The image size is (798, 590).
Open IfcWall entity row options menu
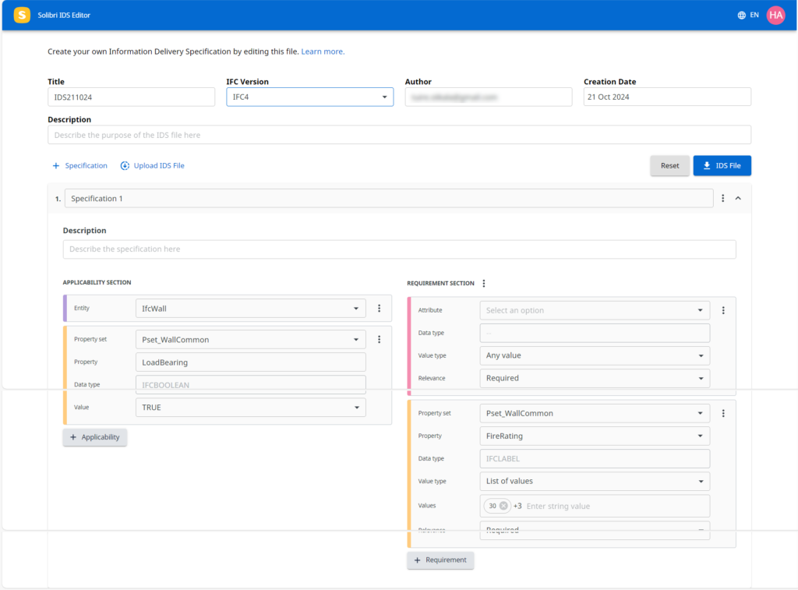(x=380, y=309)
